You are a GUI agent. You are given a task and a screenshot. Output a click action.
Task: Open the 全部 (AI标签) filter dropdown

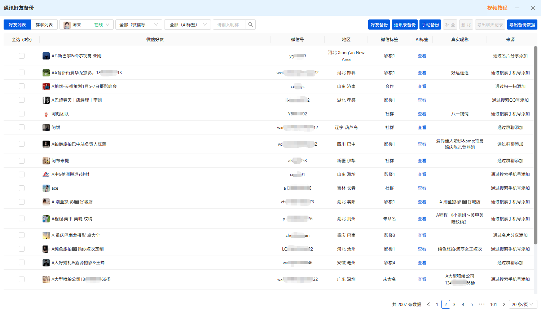tap(188, 25)
